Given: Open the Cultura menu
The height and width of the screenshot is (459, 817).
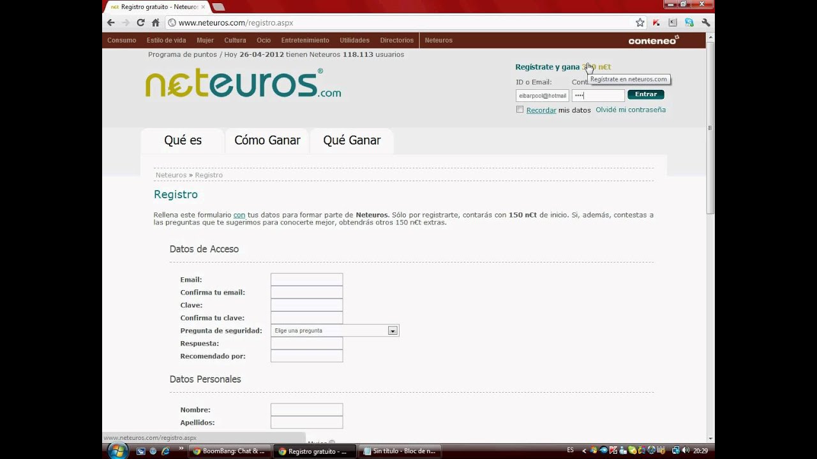Looking at the screenshot, I should (x=235, y=40).
